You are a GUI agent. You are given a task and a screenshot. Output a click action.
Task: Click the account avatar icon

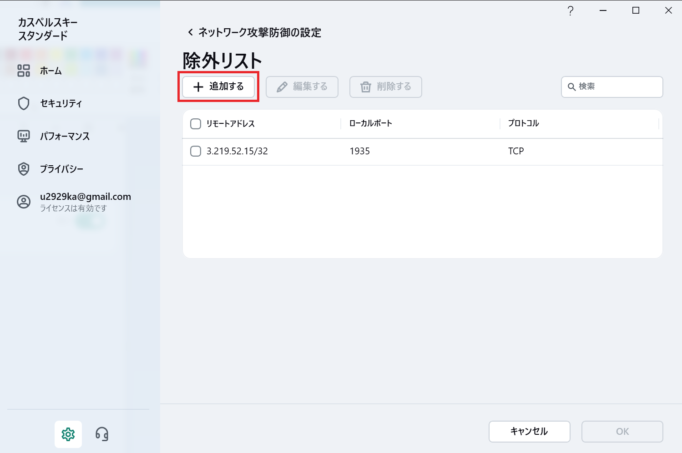coord(24,202)
